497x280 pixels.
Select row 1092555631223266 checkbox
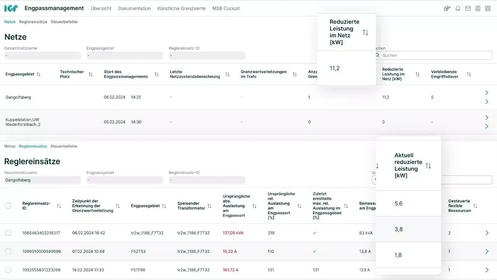pyautogui.click(x=8, y=270)
